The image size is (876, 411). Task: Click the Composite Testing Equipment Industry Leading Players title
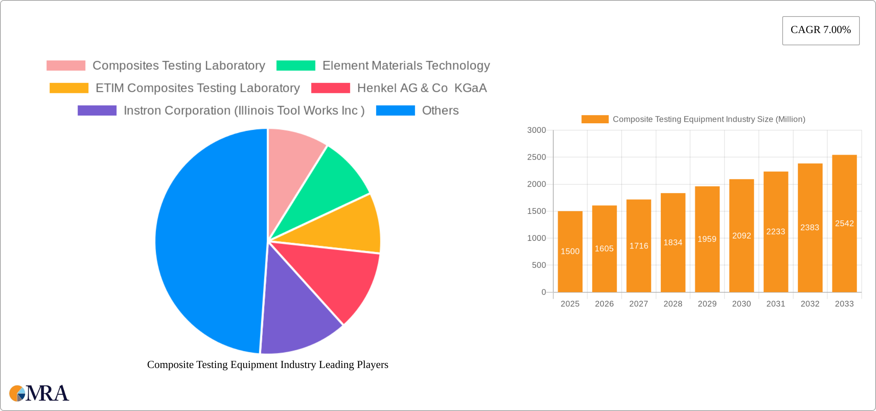click(x=267, y=365)
